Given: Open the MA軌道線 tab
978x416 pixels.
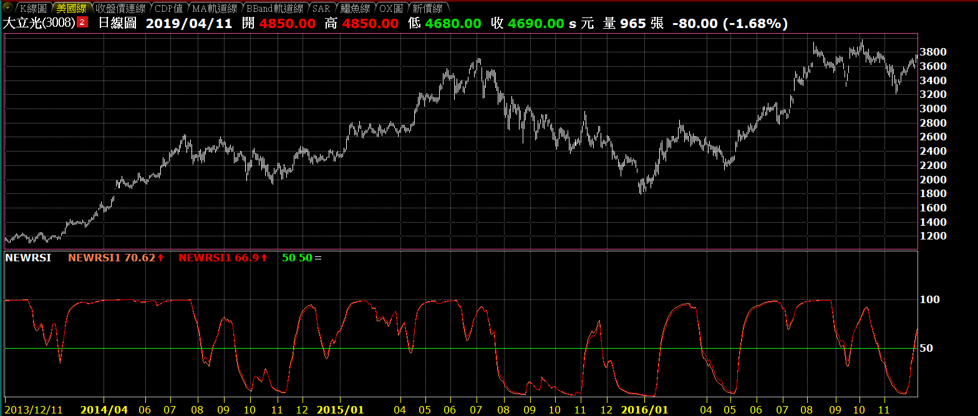Looking at the screenshot, I should [x=214, y=8].
